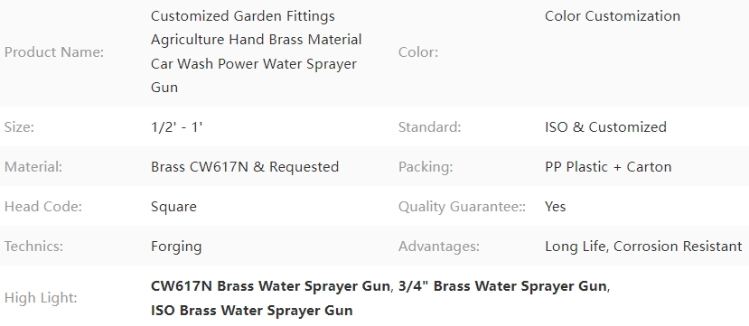Click the product name description text
Viewport: 749px width, 326px height.
click(256, 52)
